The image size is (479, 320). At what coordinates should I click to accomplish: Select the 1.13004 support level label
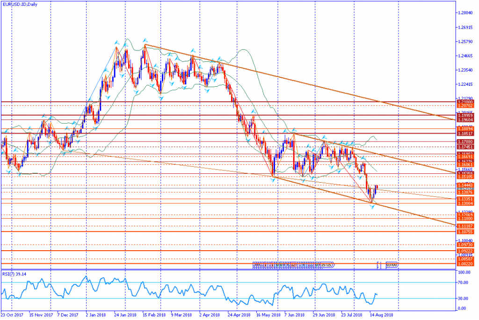466,203
